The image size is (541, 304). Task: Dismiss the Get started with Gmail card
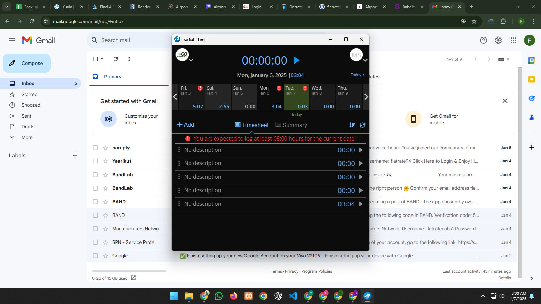click(505, 101)
